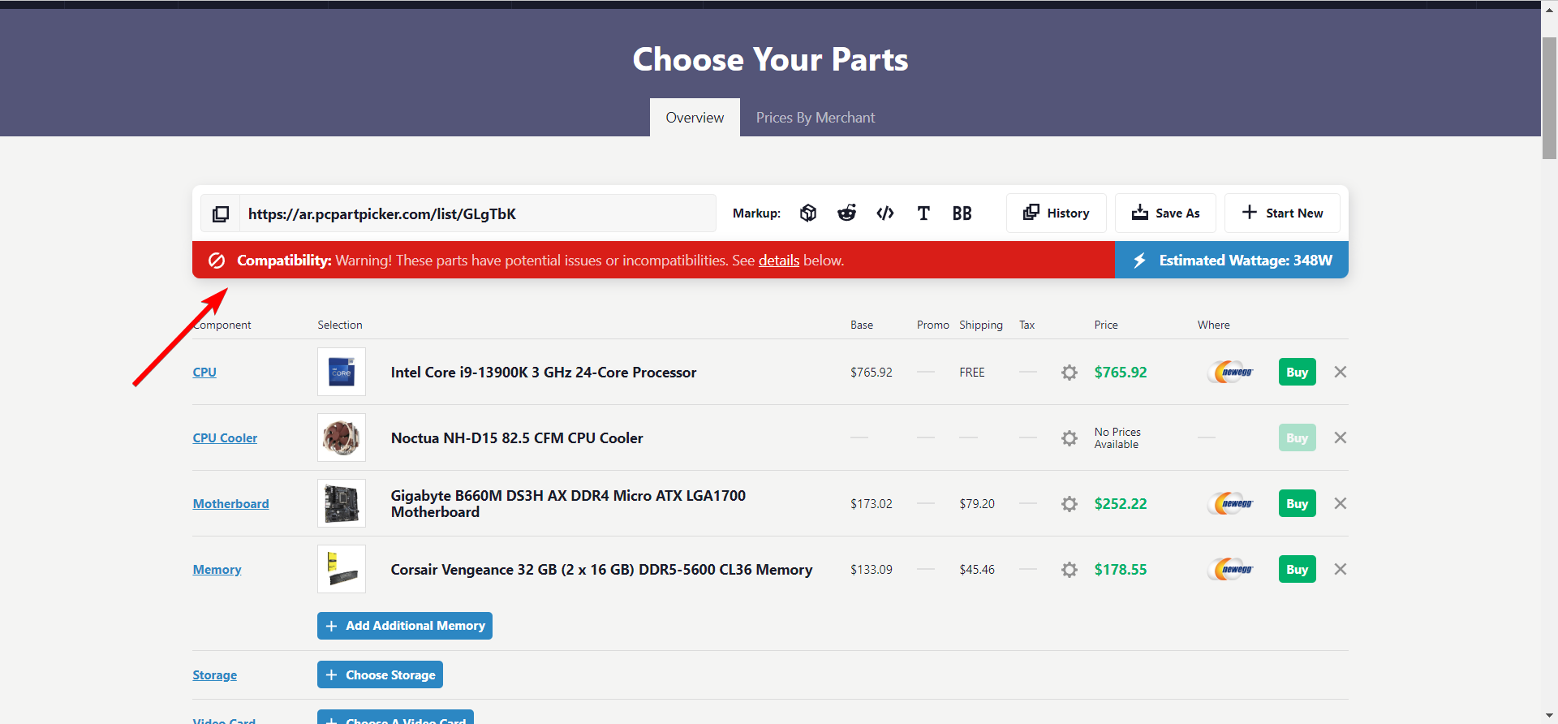The height and width of the screenshot is (724, 1558).
Task: Buy the Corsair Vengeance memory
Action: click(1298, 569)
